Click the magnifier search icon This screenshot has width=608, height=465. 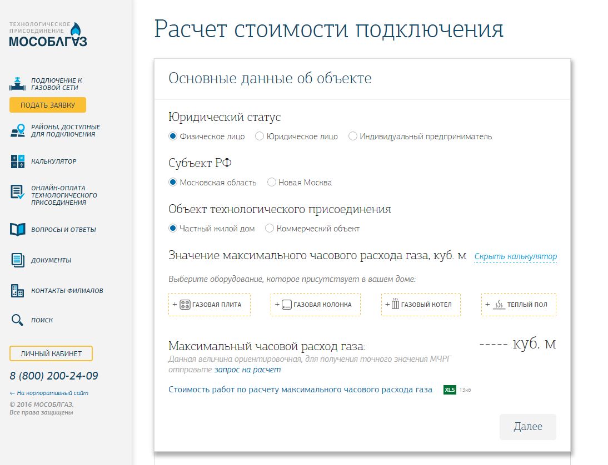(18, 320)
